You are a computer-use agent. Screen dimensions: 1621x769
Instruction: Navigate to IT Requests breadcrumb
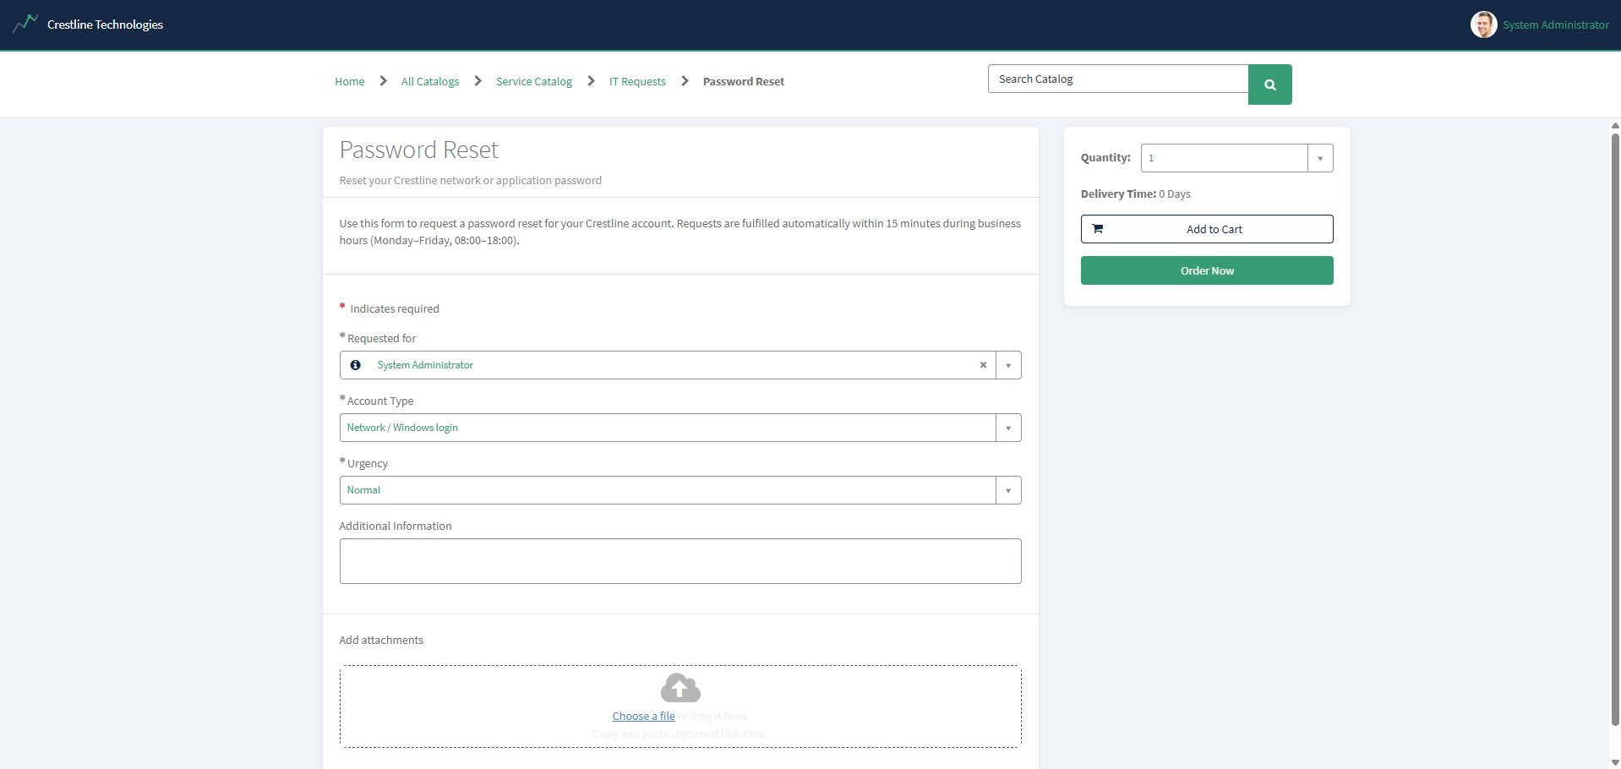tap(637, 81)
